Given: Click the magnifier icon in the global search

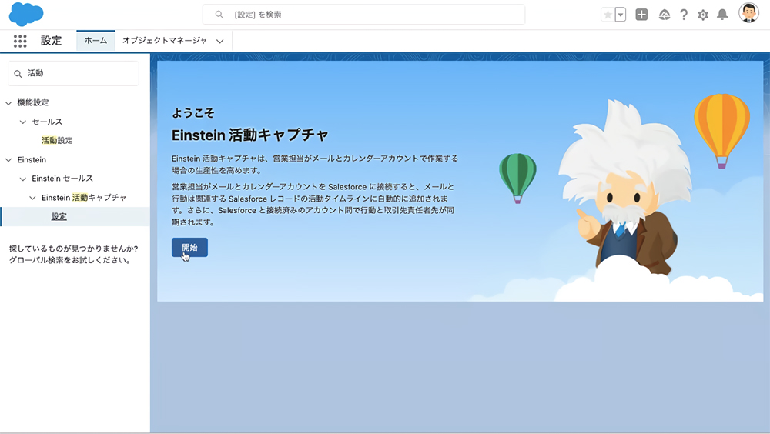Looking at the screenshot, I should (219, 15).
